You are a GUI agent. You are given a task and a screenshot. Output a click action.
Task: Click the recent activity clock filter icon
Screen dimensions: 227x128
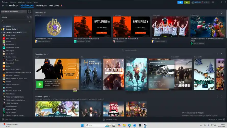28,17
